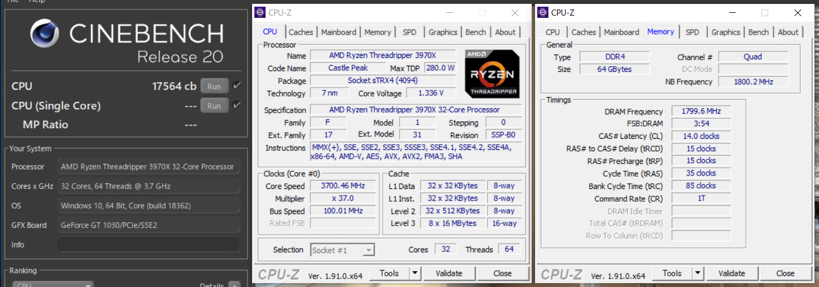
Task: Click Validate in the left CPU-Z window
Action: [449, 273]
